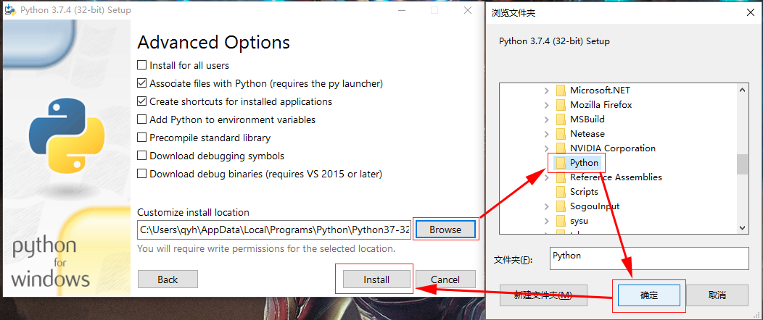The image size is (763, 320).
Task: Click the folder tree scrollbar thumb
Action: 742,164
